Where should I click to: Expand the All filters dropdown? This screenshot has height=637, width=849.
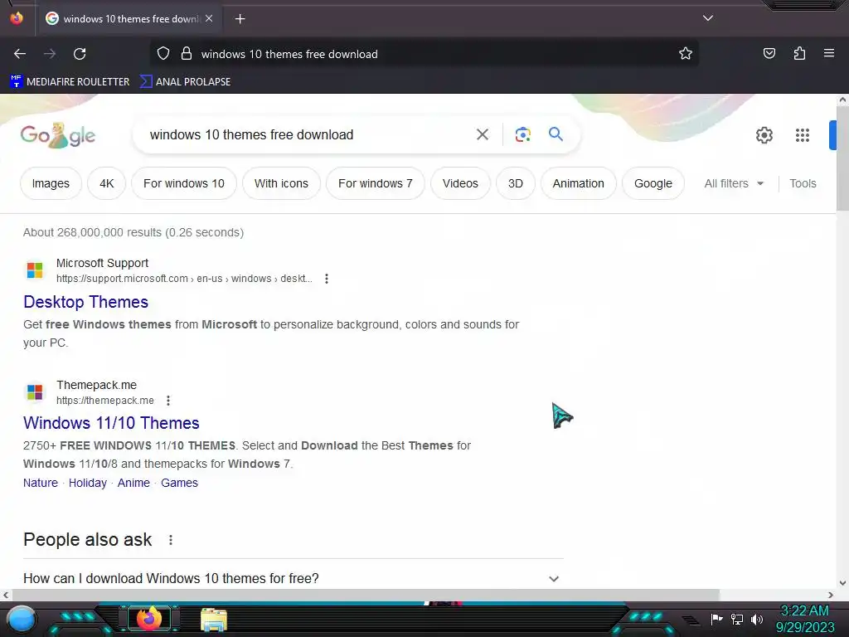(x=734, y=183)
